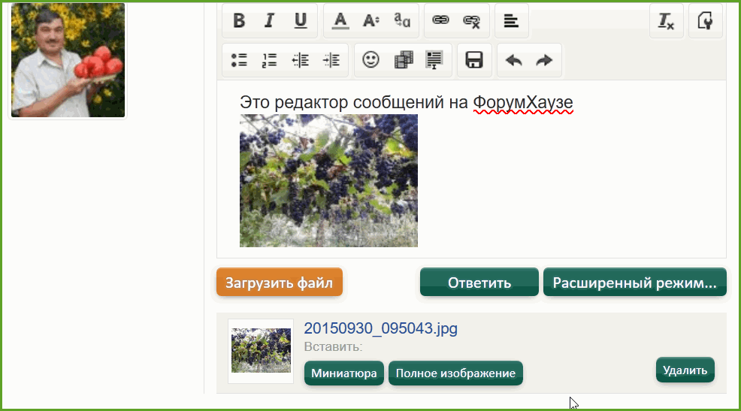Open the user avatar with tomatoes
741x411 pixels.
[x=68, y=60]
